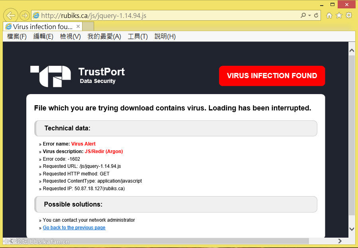Click the search magnifier icon in address bar

303,16
